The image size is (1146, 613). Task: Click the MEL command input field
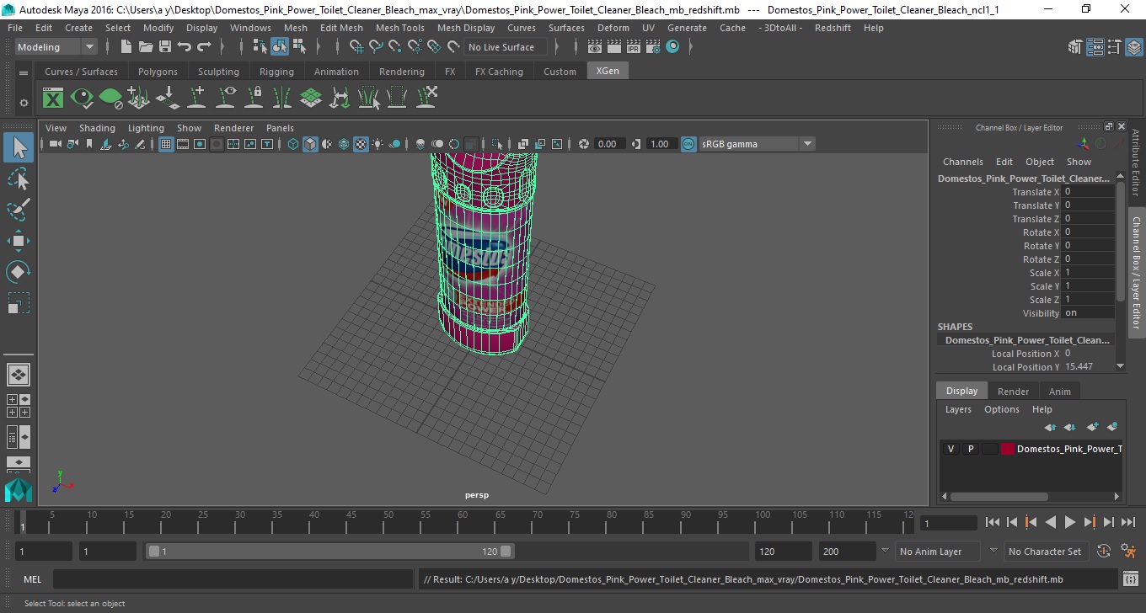(x=233, y=579)
